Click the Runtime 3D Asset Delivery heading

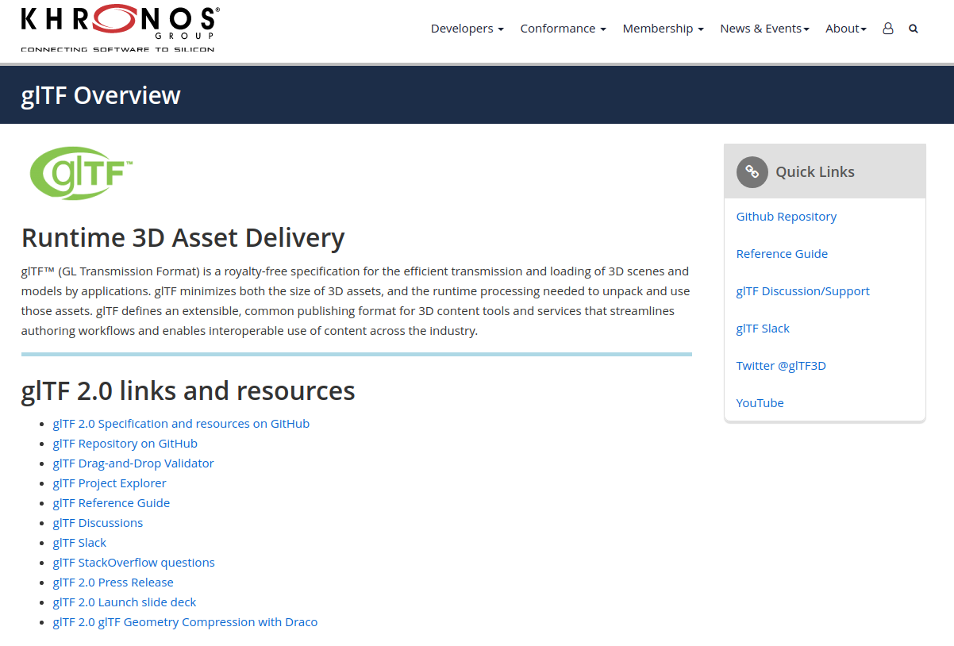[x=183, y=237]
